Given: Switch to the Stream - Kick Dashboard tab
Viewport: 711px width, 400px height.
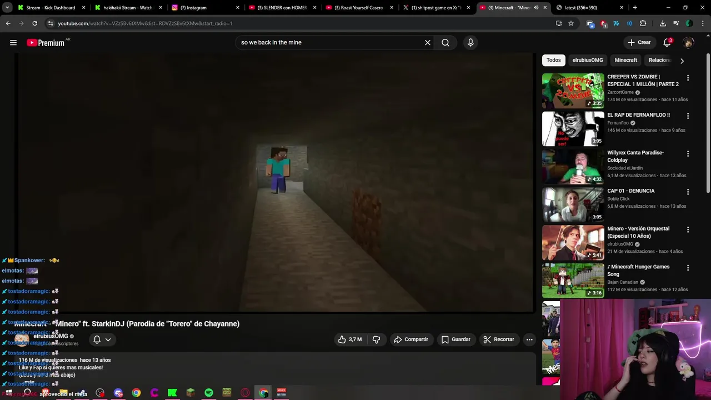Looking at the screenshot, I should pyautogui.click(x=50, y=8).
